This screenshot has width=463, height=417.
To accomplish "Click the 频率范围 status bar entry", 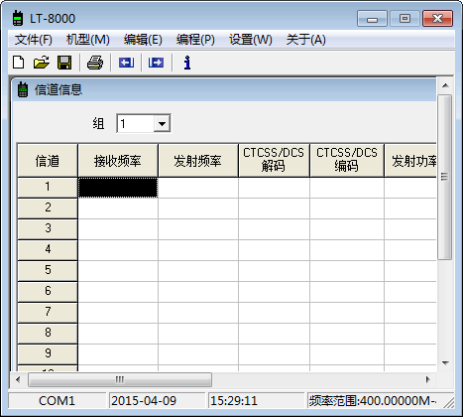I will pos(373,401).
